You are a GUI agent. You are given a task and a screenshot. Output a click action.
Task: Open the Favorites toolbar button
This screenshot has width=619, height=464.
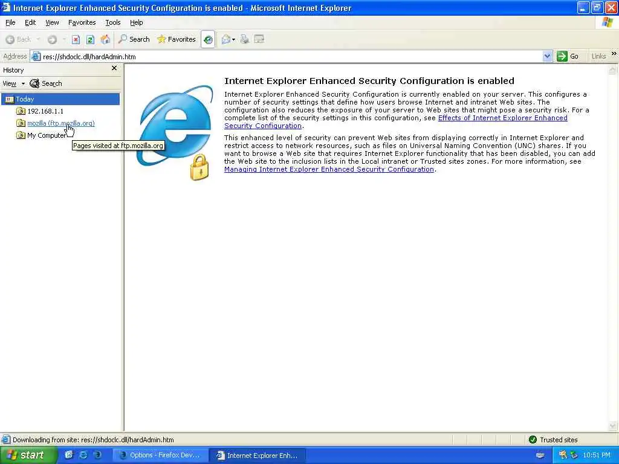coord(176,39)
